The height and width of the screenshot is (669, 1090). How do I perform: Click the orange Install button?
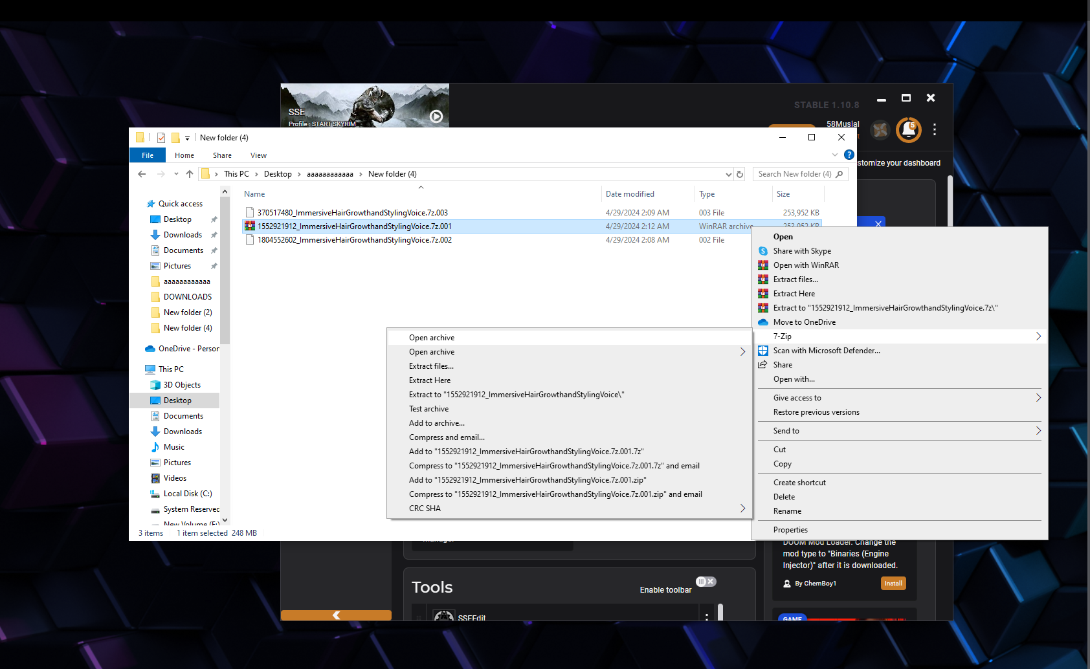[x=893, y=584]
